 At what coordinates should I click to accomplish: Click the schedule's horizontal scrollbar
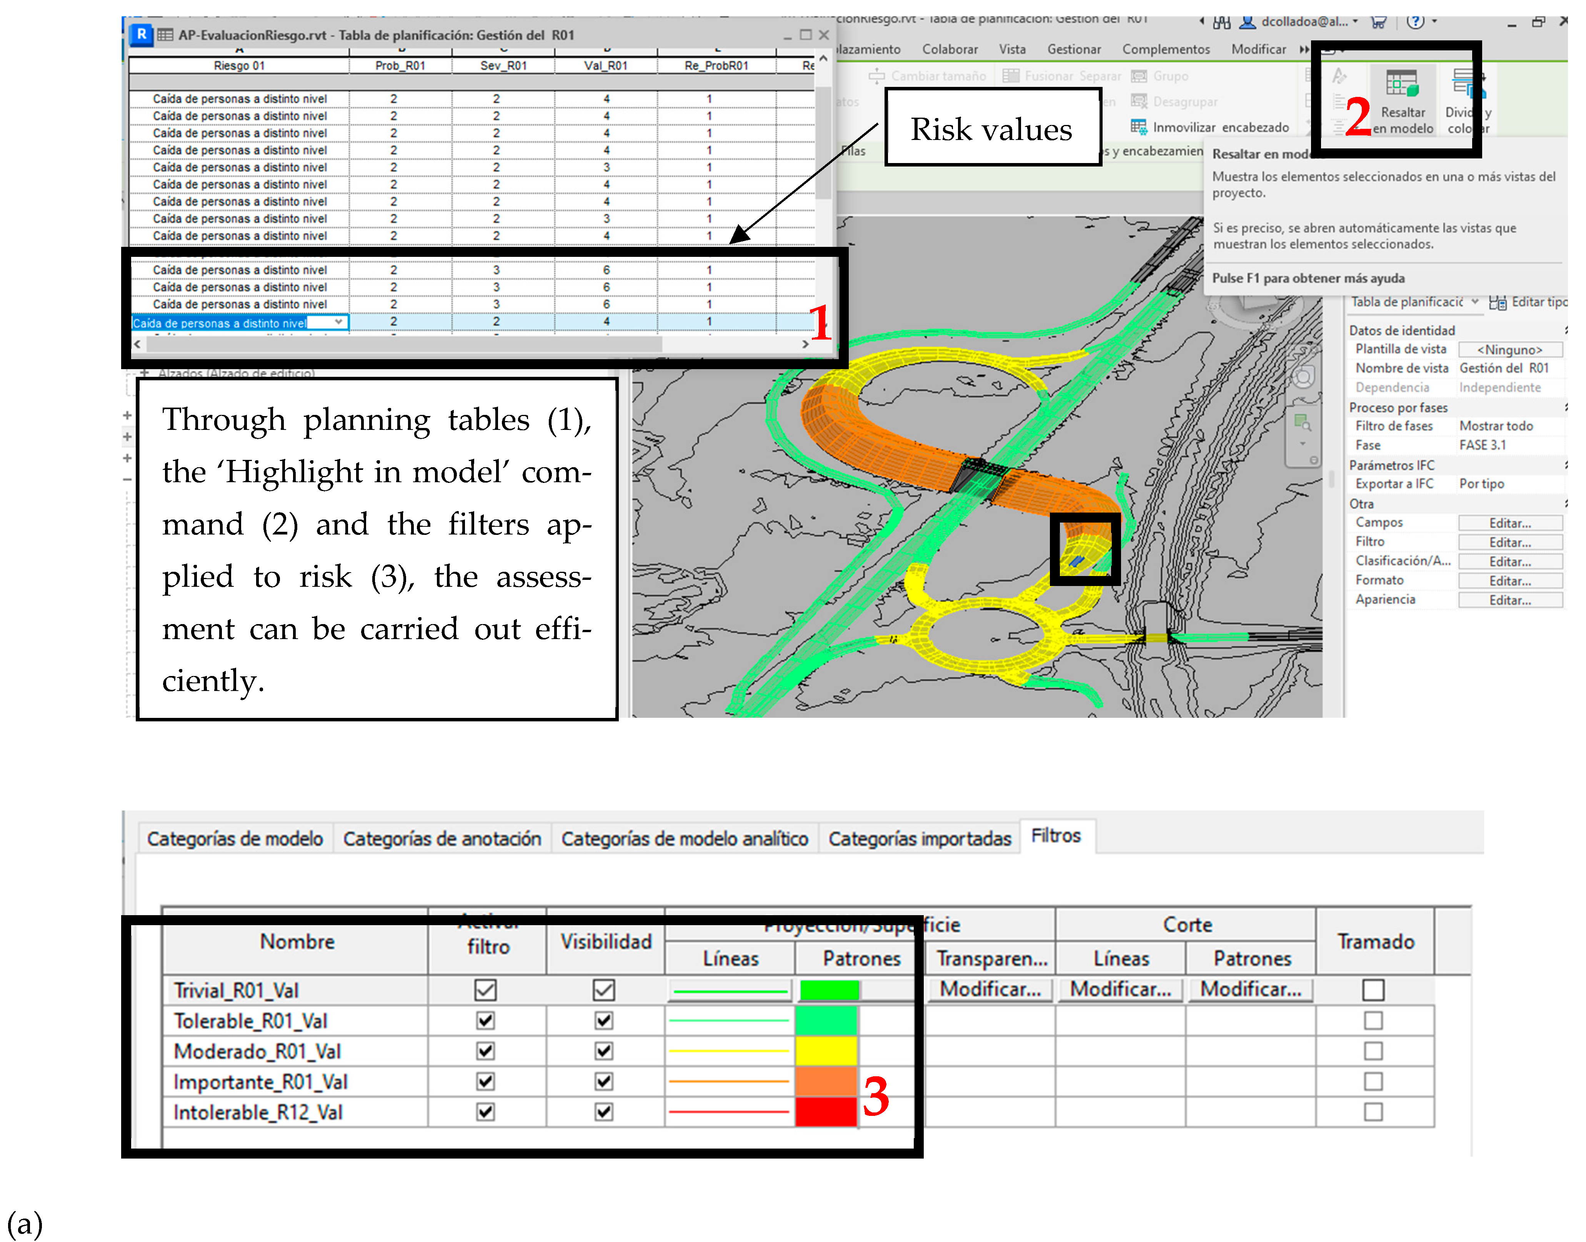(403, 345)
